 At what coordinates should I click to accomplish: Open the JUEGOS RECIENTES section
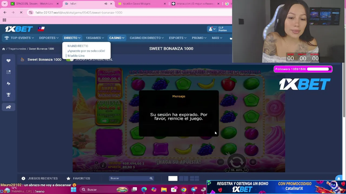[39, 178]
